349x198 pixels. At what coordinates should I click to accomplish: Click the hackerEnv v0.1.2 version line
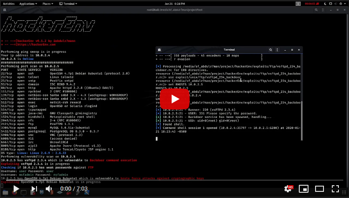(38, 41)
